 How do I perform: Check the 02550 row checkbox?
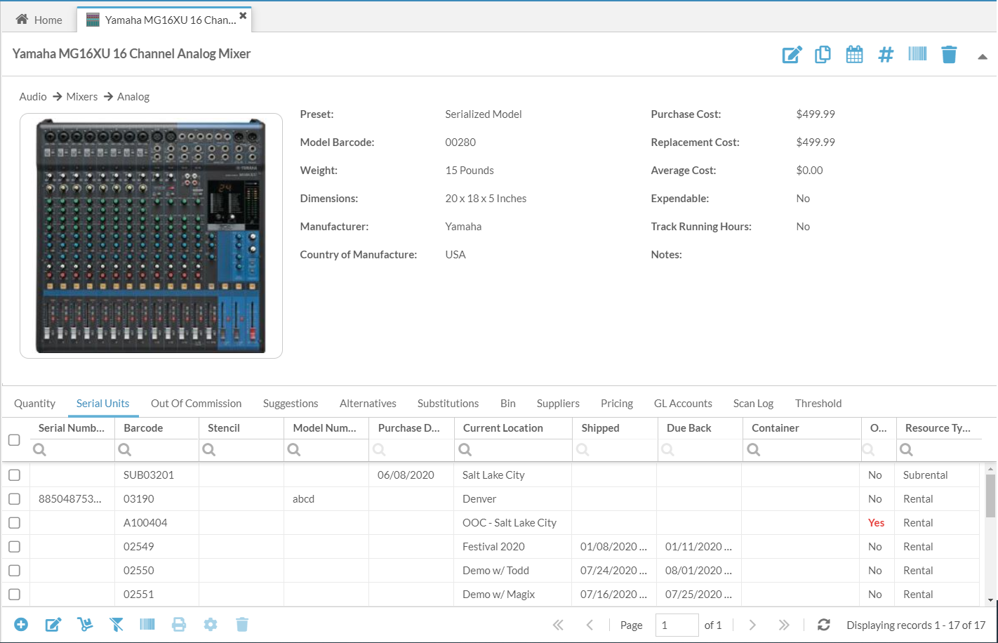click(x=14, y=571)
